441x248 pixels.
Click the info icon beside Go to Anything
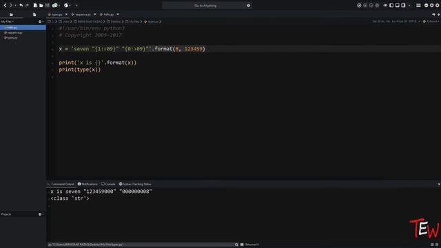[x=249, y=6]
